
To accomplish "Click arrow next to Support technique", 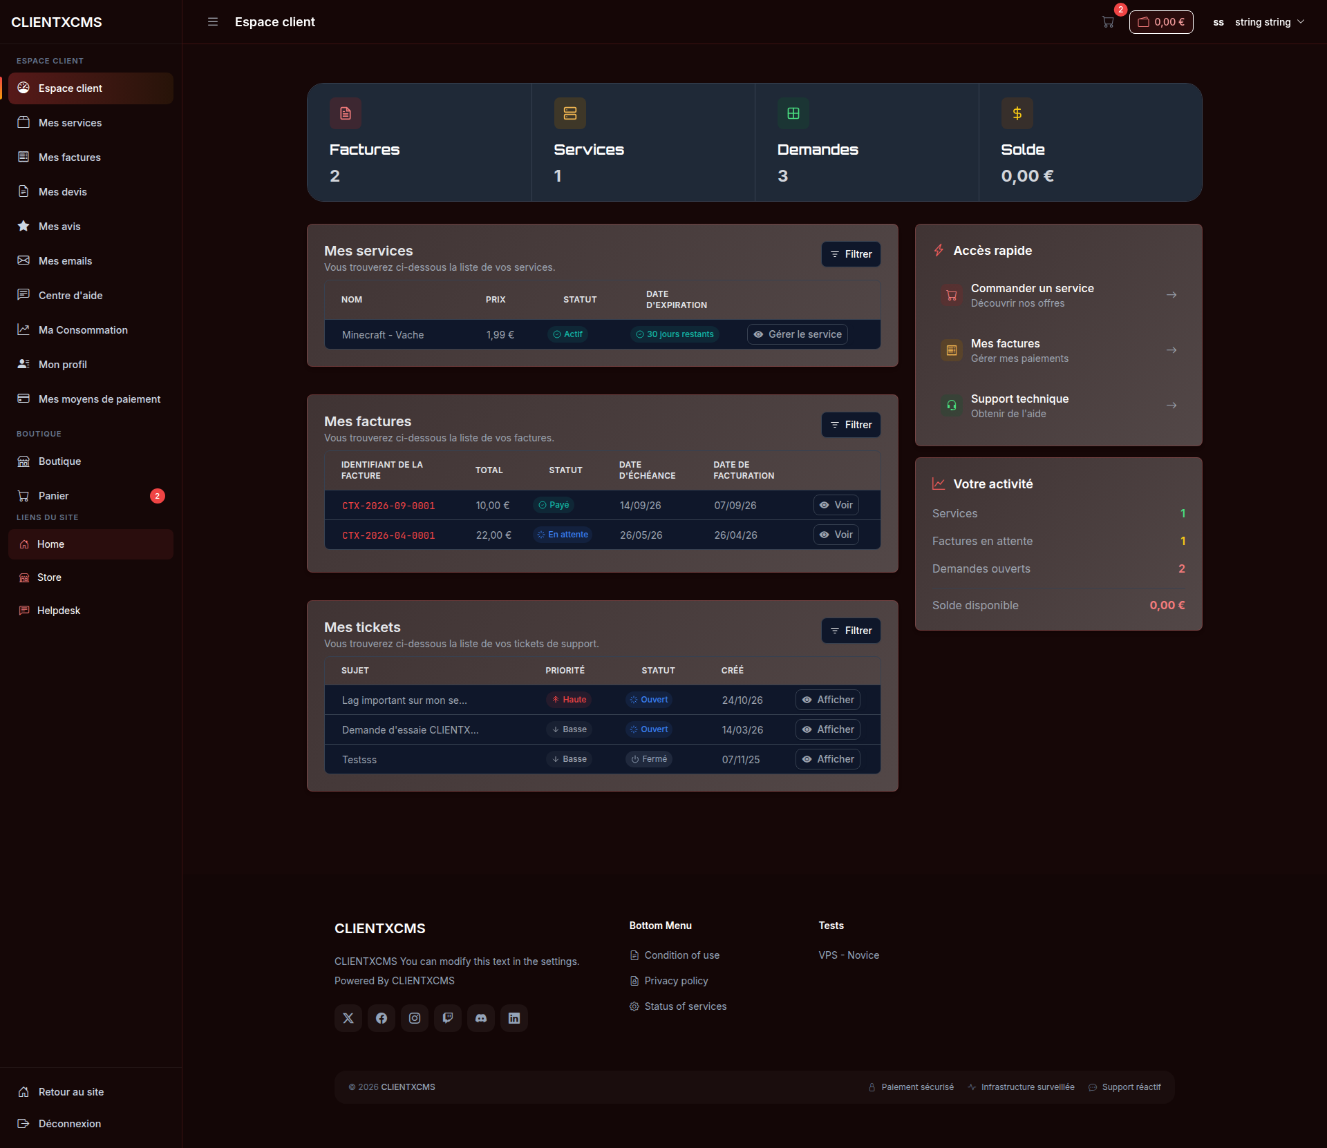I will 1171,405.
